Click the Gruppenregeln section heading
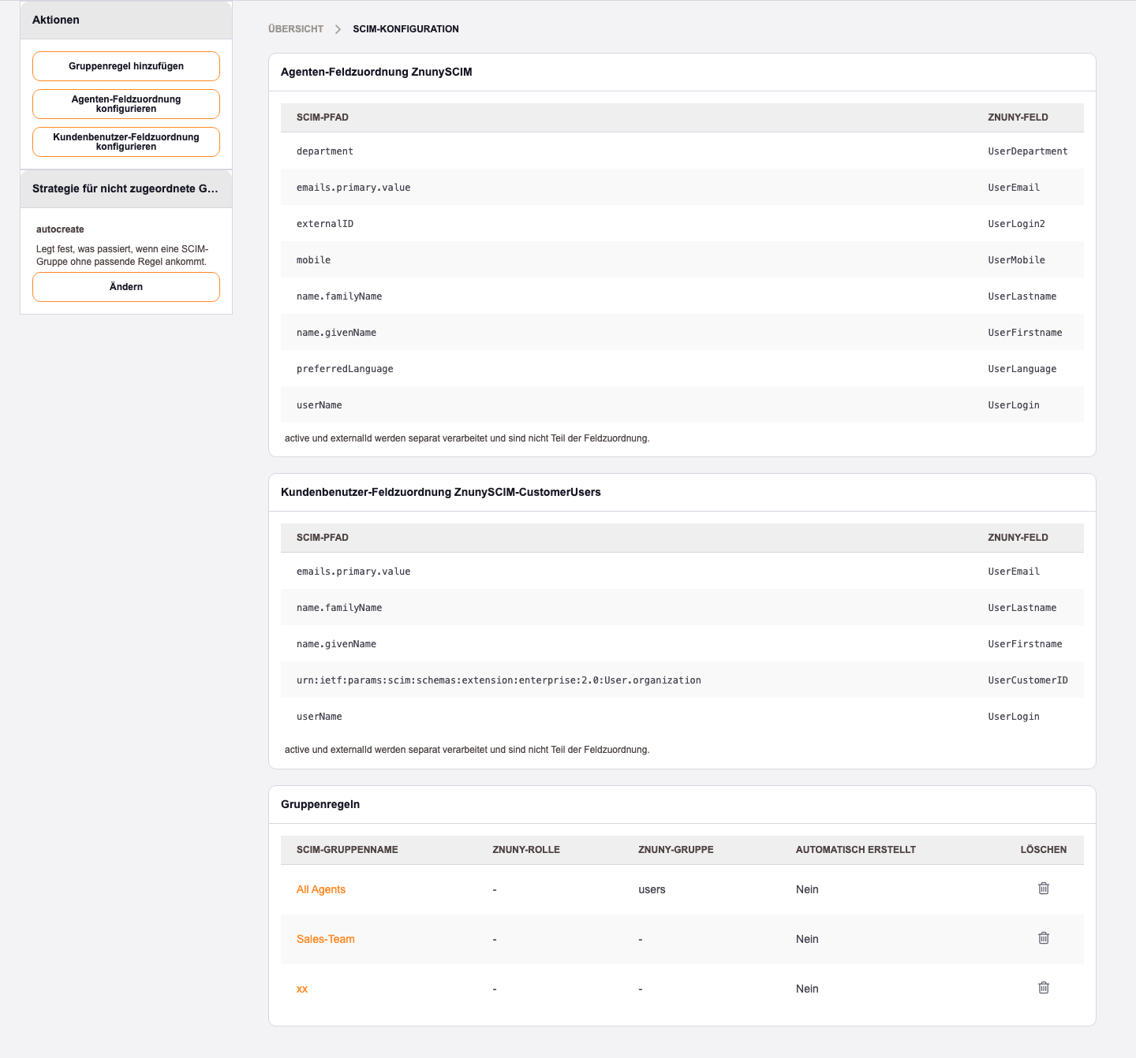This screenshot has width=1136, height=1058. pyautogui.click(x=320, y=804)
